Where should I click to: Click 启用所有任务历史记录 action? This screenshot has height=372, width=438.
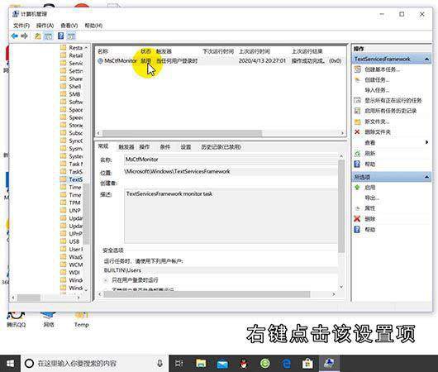[x=391, y=111]
